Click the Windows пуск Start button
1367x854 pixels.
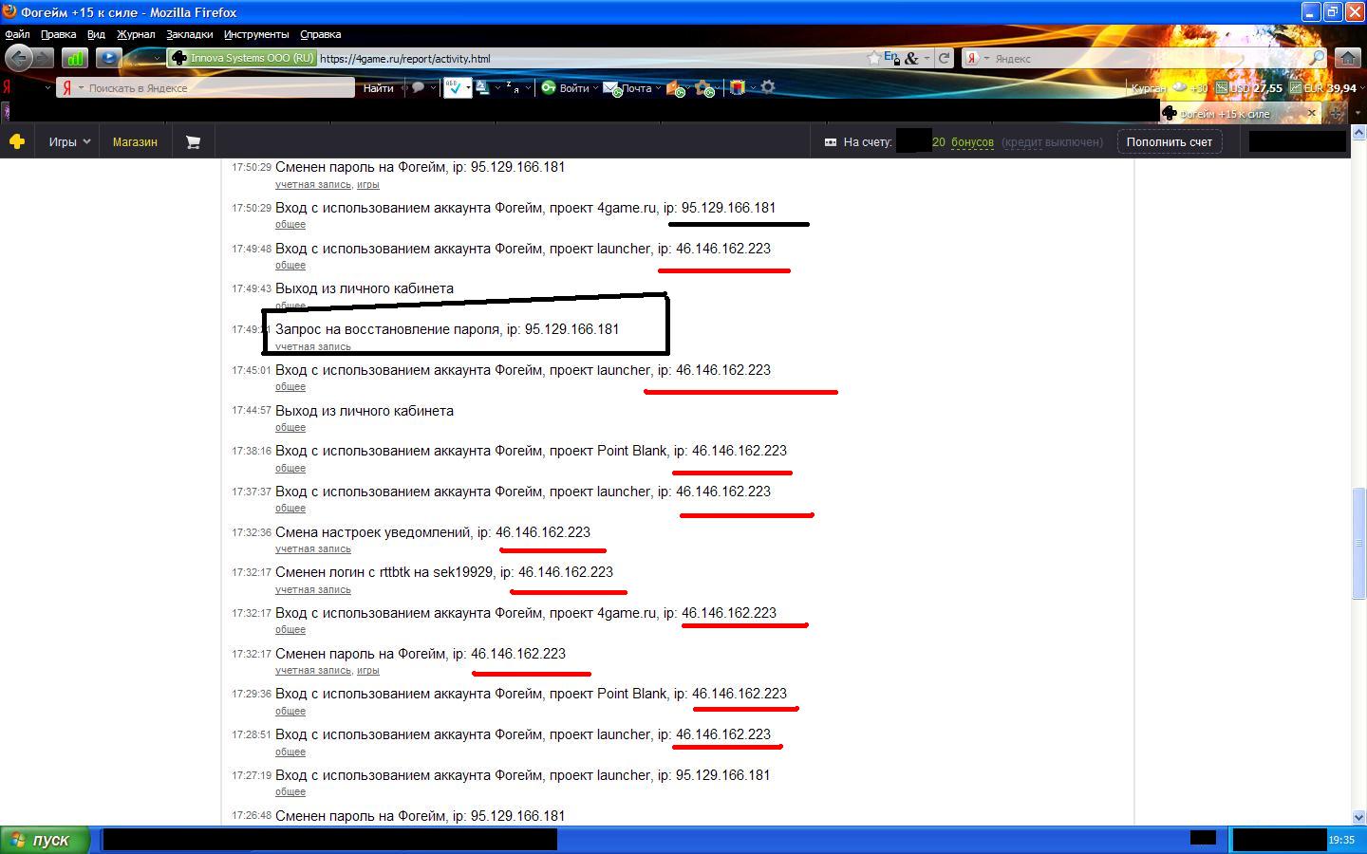pos(45,840)
